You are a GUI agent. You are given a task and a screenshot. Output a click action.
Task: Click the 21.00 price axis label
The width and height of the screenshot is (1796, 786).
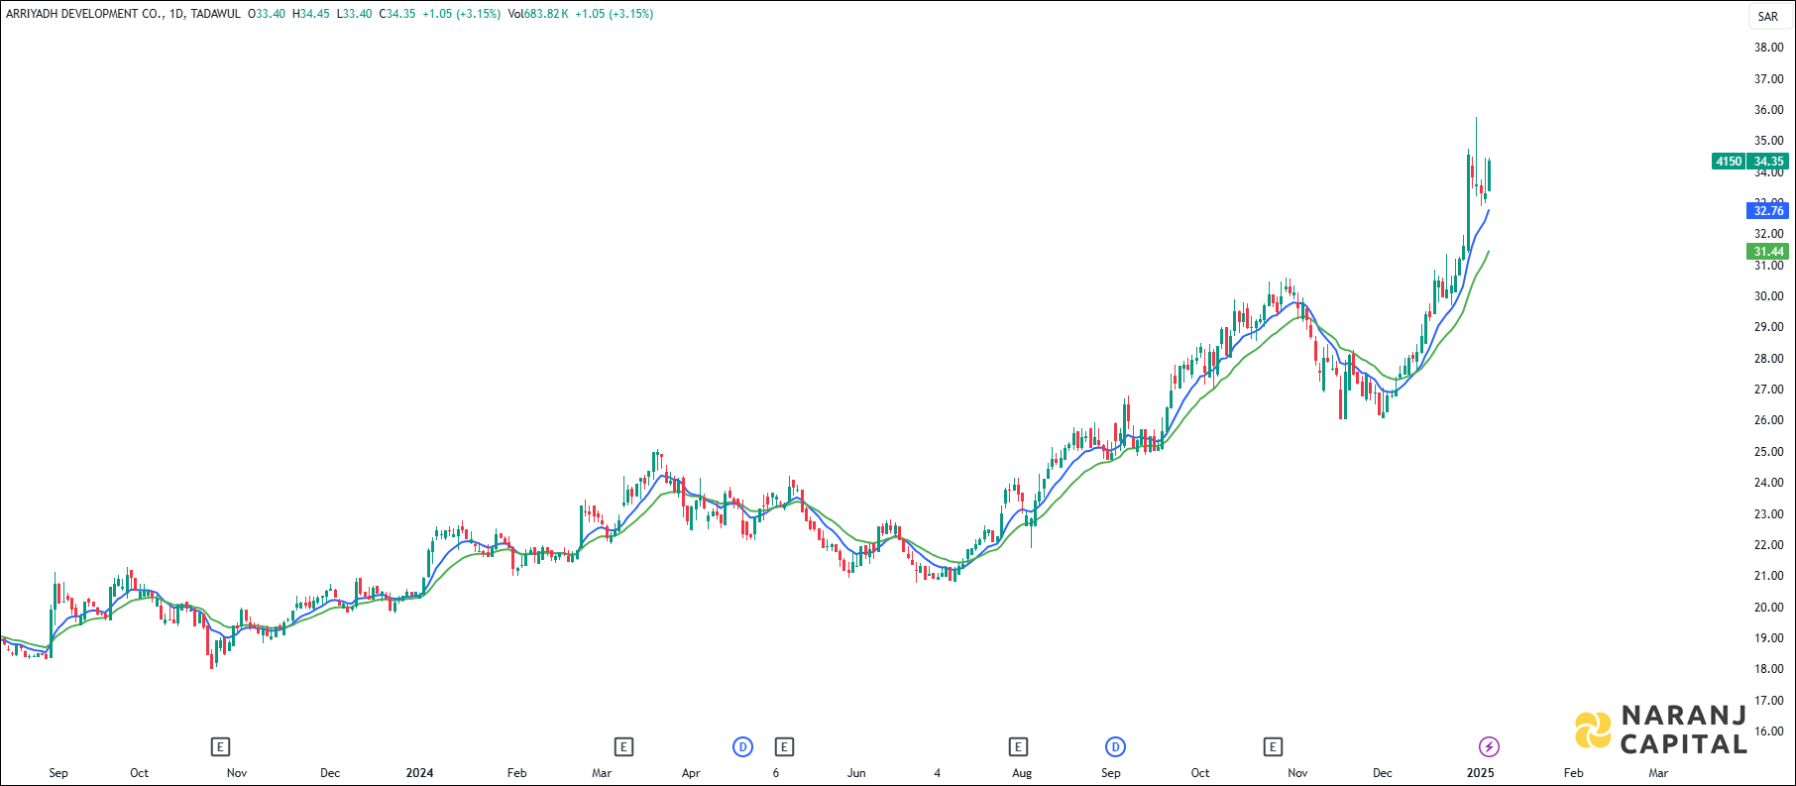[x=1769, y=576]
